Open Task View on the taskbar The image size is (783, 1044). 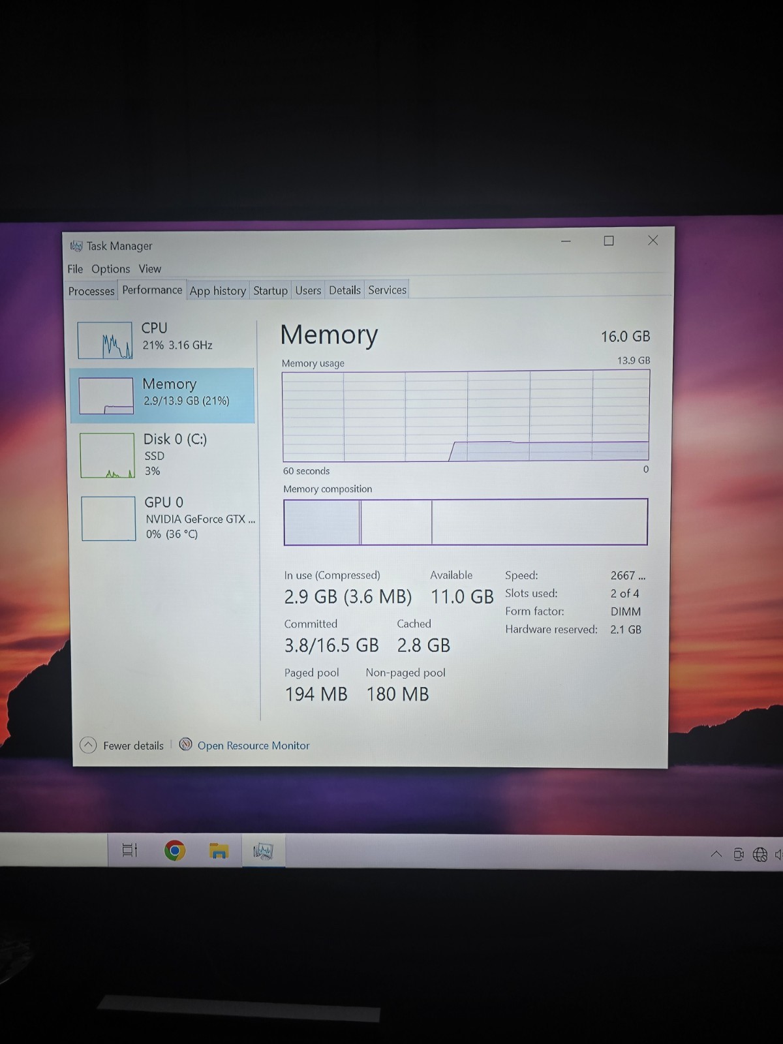[130, 850]
